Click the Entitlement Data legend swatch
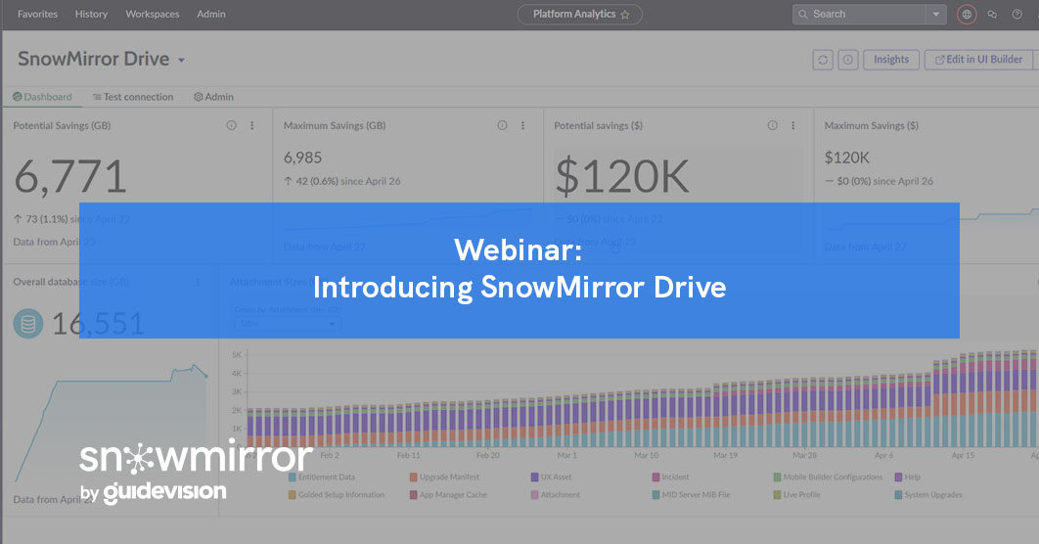The height and width of the screenshot is (544, 1039). click(x=293, y=477)
